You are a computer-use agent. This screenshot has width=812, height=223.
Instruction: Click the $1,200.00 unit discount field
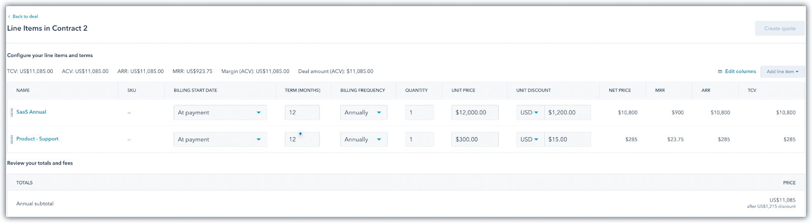click(567, 112)
